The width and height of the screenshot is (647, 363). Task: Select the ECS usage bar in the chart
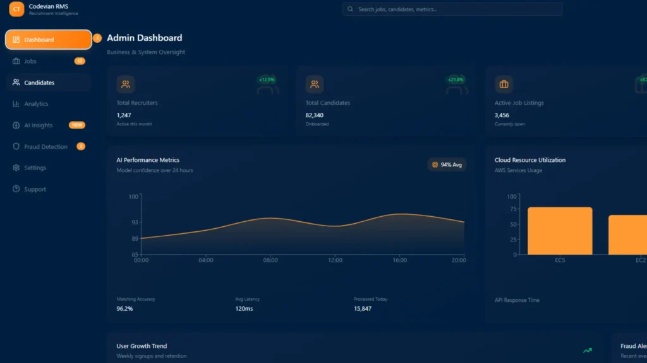point(560,229)
